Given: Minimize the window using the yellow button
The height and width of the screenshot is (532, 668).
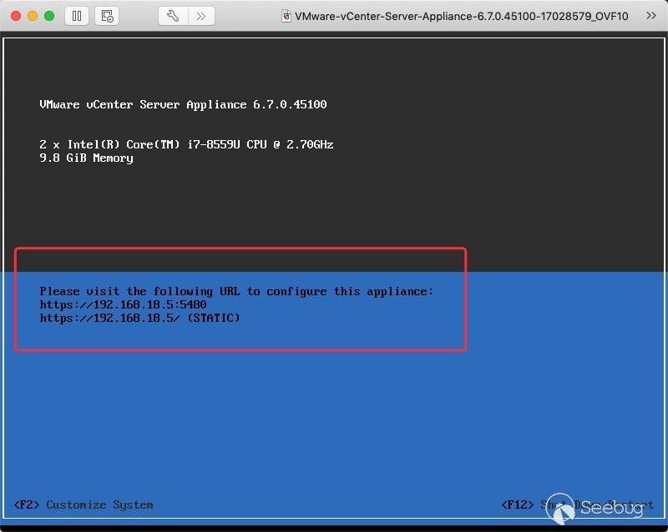Looking at the screenshot, I should 33,16.
